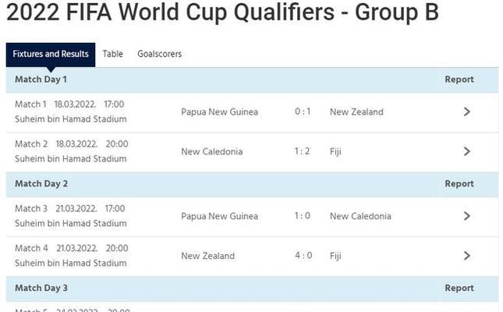The width and height of the screenshot is (503, 312).
Task: Open report arrow for Match 1
Action: pos(467,112)
